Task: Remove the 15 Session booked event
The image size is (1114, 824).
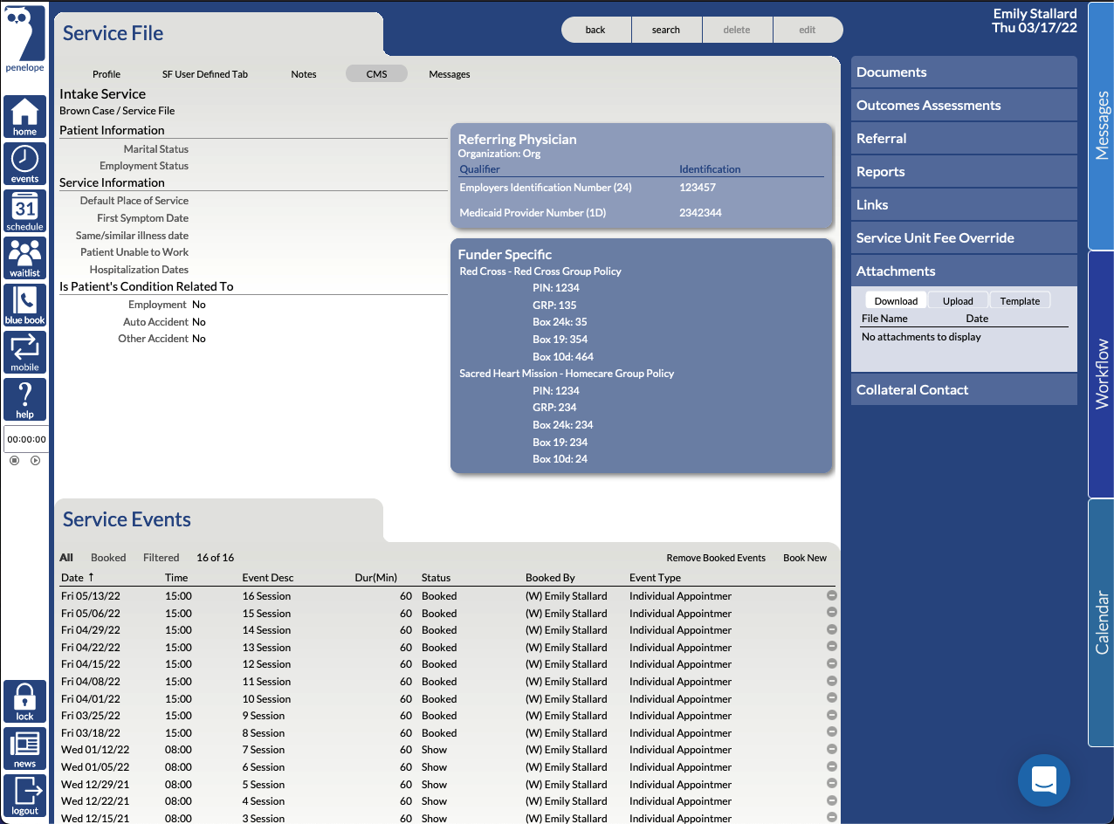Action: pos(832,613)
